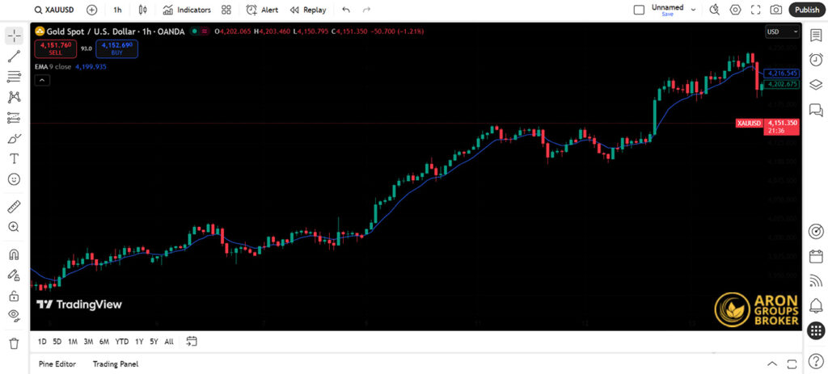Select the Measure ruler tool

pyautogui.click(x=14, y=207)
